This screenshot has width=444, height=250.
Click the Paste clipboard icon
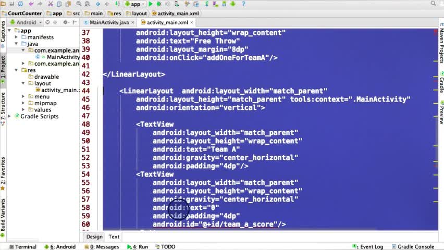[x=68, y=4]
